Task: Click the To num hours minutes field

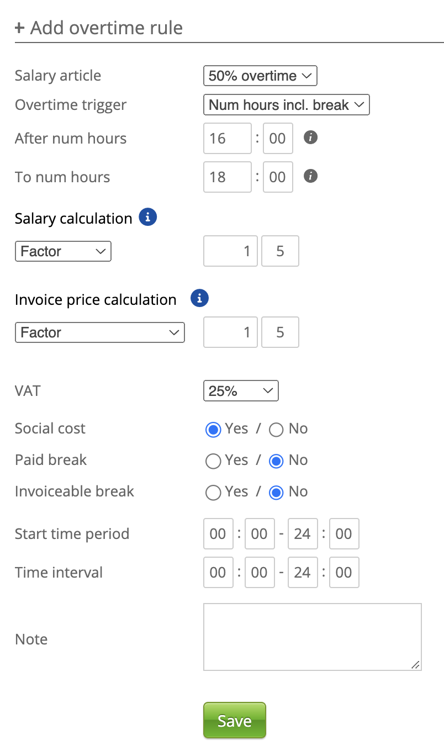Action: [278, 177]
